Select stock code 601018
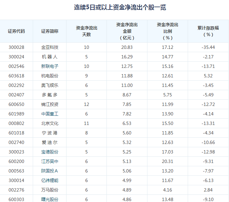Viewport: 229px width, 202px height. pyautogui.click(x=16, y=133)
